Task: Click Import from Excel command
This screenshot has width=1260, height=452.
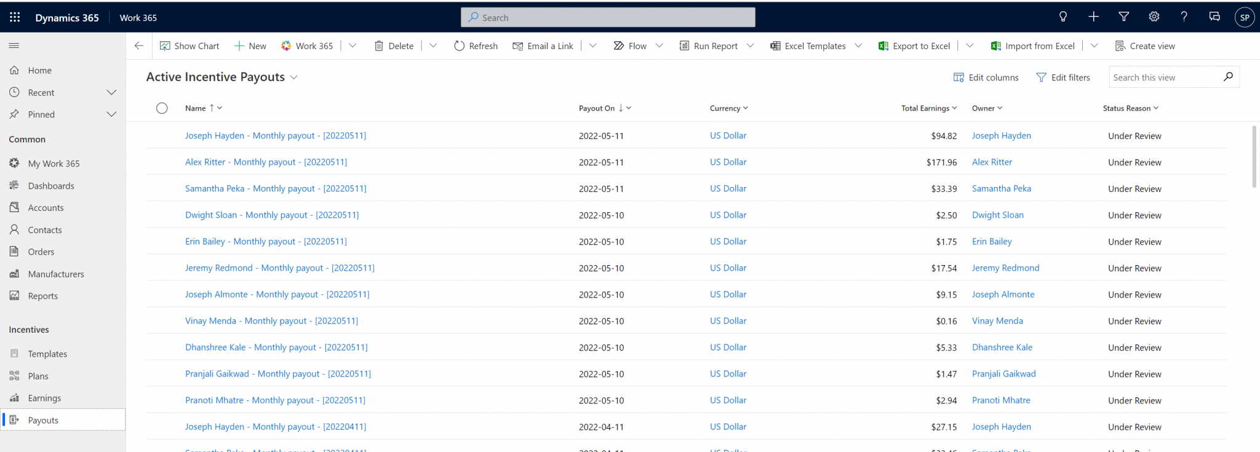Action: click(1033, 46)
